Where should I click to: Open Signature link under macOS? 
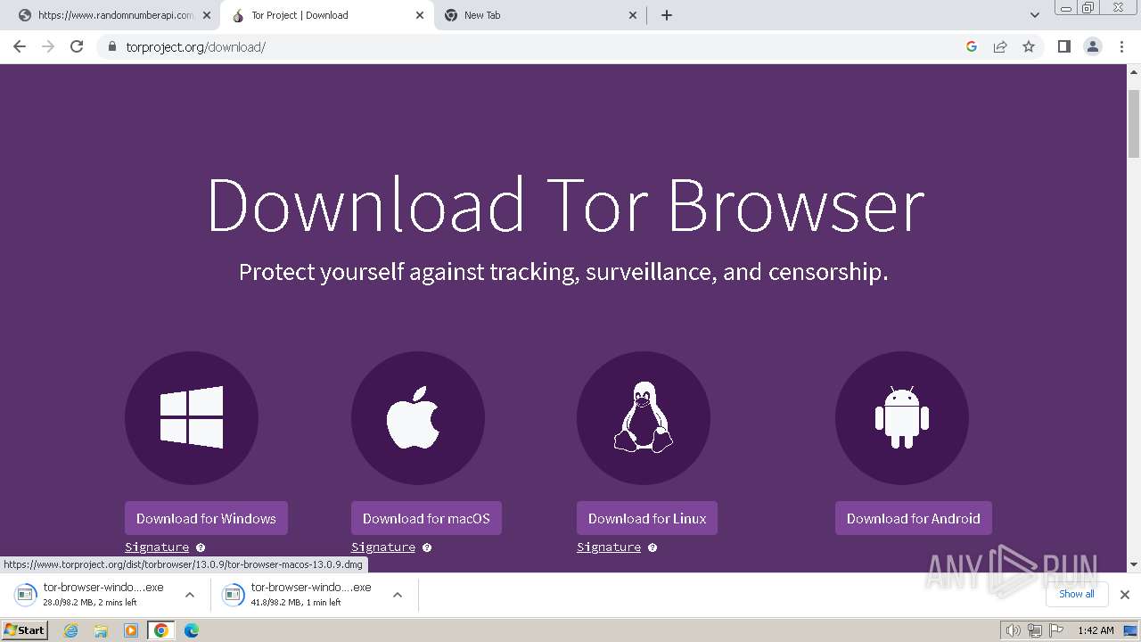[383, 547]
